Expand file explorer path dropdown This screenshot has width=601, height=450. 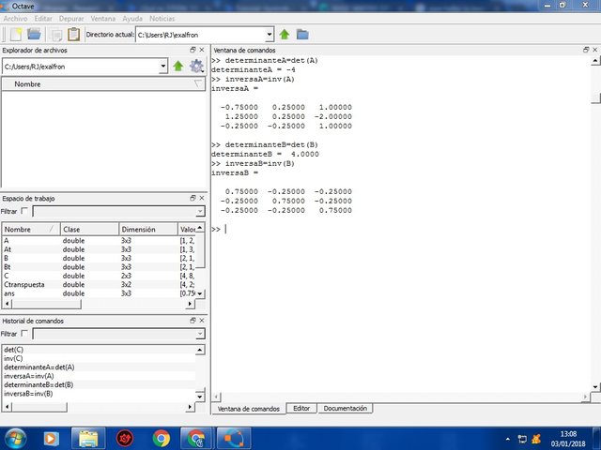coord(163,67)
